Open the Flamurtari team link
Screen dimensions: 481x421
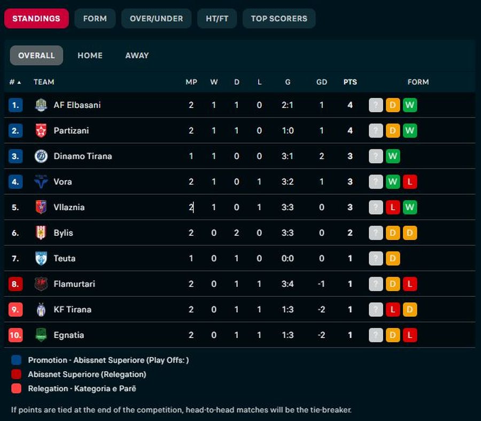tap(74, 284)
